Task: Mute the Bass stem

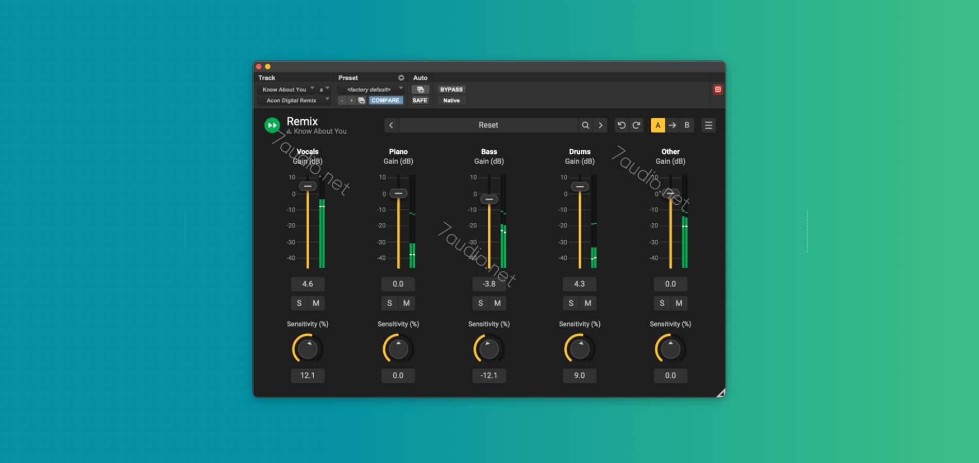Action: point(497,303)
